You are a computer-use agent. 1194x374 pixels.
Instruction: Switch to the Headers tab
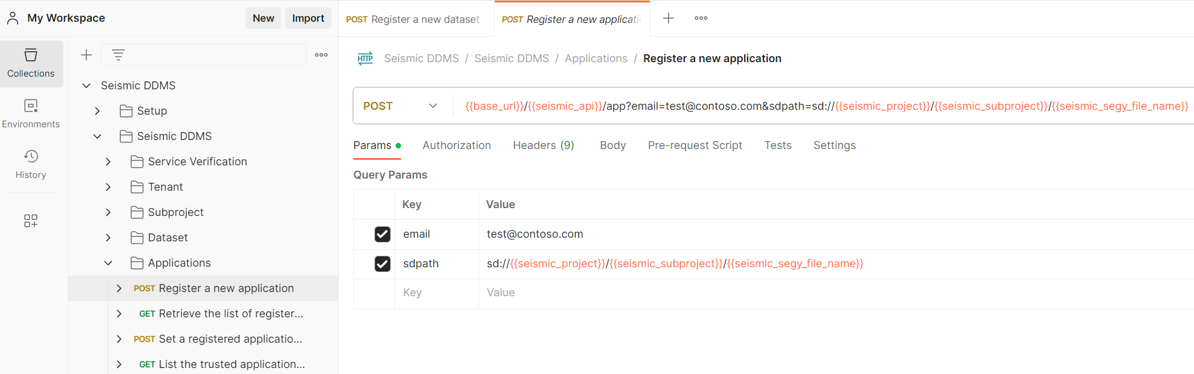click(x=543, y=145)
